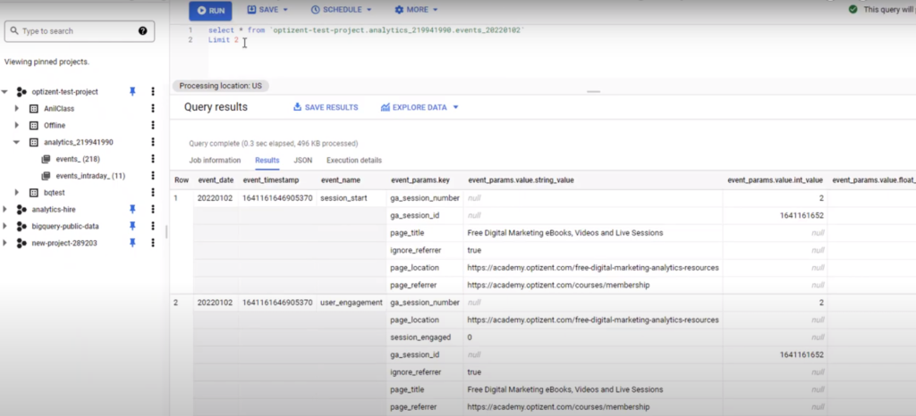The image size is (916, 416).
Task: Click the events_ (218) table icon
Action: coord(46,159)
